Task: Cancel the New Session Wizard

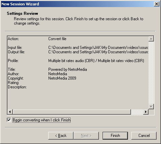Action: click(x=144, y=136)
